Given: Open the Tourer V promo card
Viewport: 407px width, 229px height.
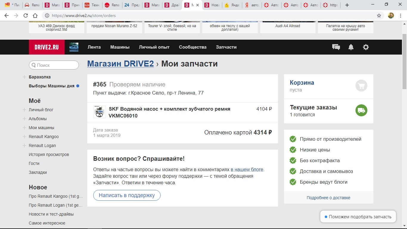Looking at the screenshot, I should point(172,27).
